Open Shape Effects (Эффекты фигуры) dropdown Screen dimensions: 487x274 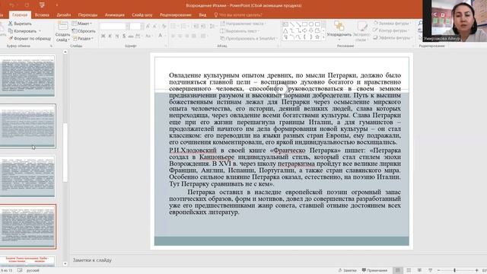pos(393,37)
